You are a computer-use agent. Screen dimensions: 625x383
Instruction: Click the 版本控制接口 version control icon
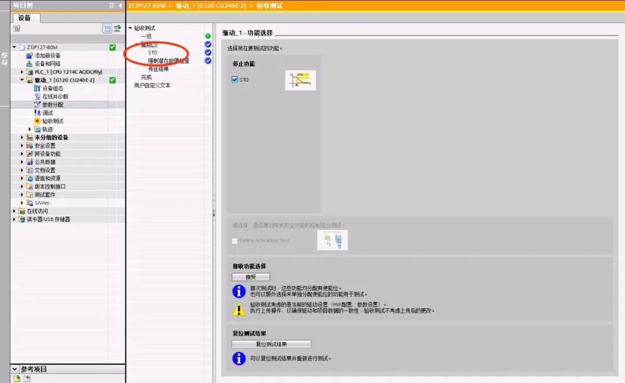point(29,186)
